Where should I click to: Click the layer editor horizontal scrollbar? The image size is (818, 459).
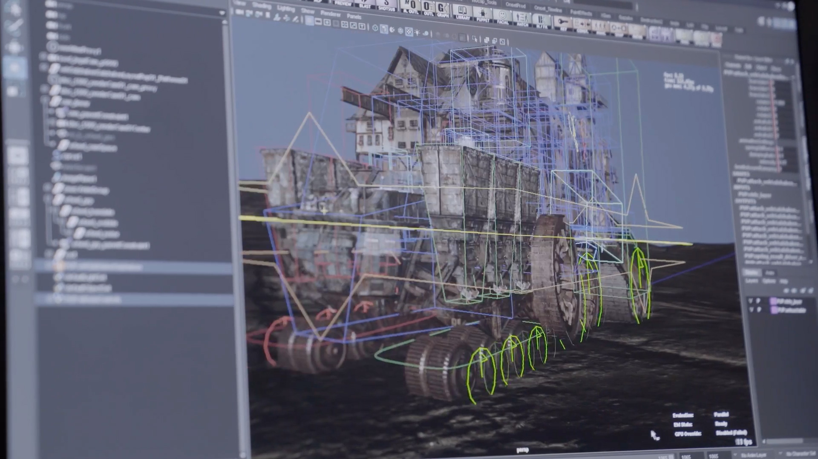point(785,442)
